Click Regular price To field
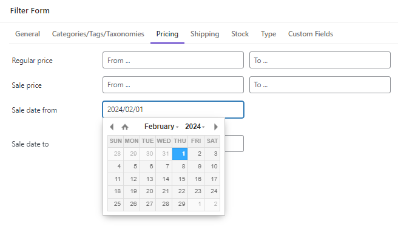The height and width of the screenshot is (238, 398). (x=320, y=60)
